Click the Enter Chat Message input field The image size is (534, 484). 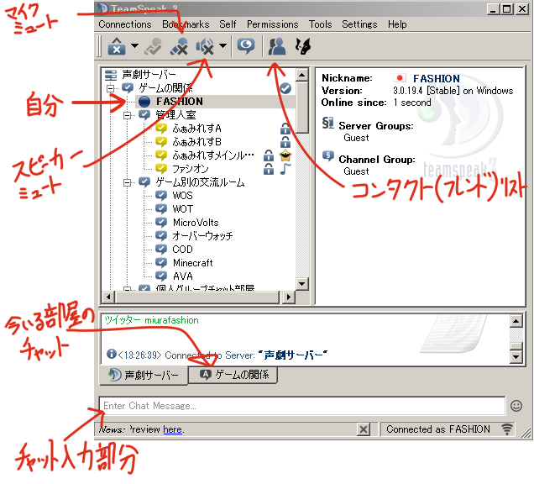click(x=301, y=406)
